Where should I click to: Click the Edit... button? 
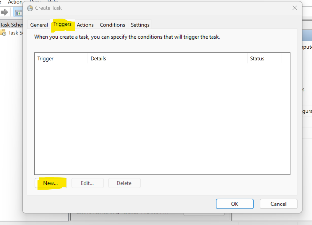(87, 183)
